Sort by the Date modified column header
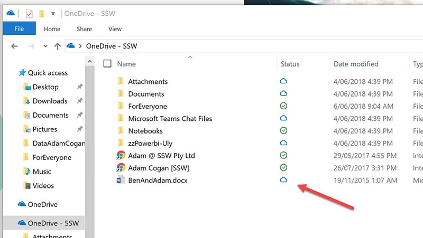The image size is (423, 238). (x=356, y=64)
